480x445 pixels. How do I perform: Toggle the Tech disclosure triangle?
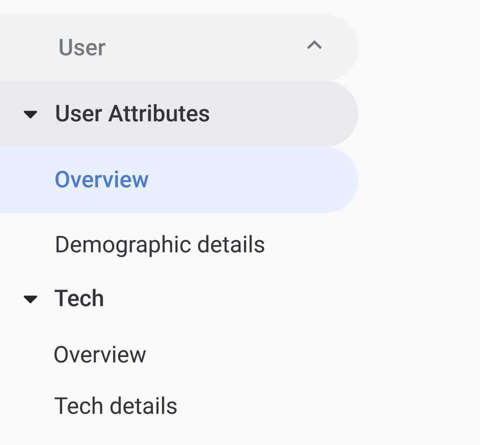[x=31, y=299]
